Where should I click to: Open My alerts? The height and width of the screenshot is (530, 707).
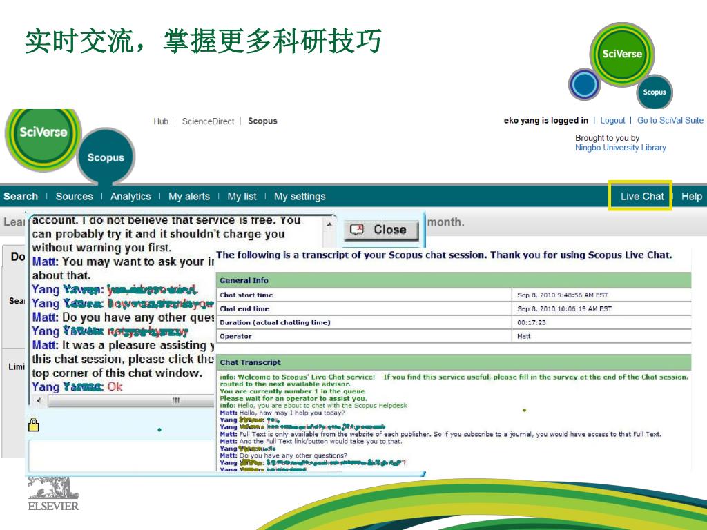click(189, 197)
